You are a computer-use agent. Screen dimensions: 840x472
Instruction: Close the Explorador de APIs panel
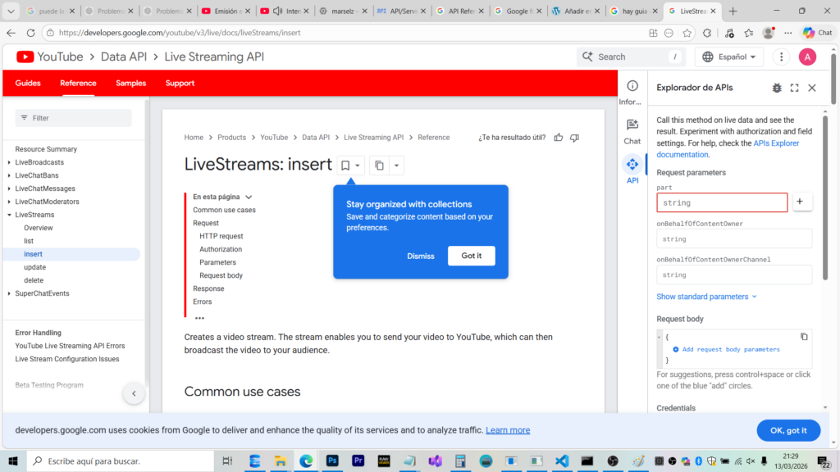812,88
